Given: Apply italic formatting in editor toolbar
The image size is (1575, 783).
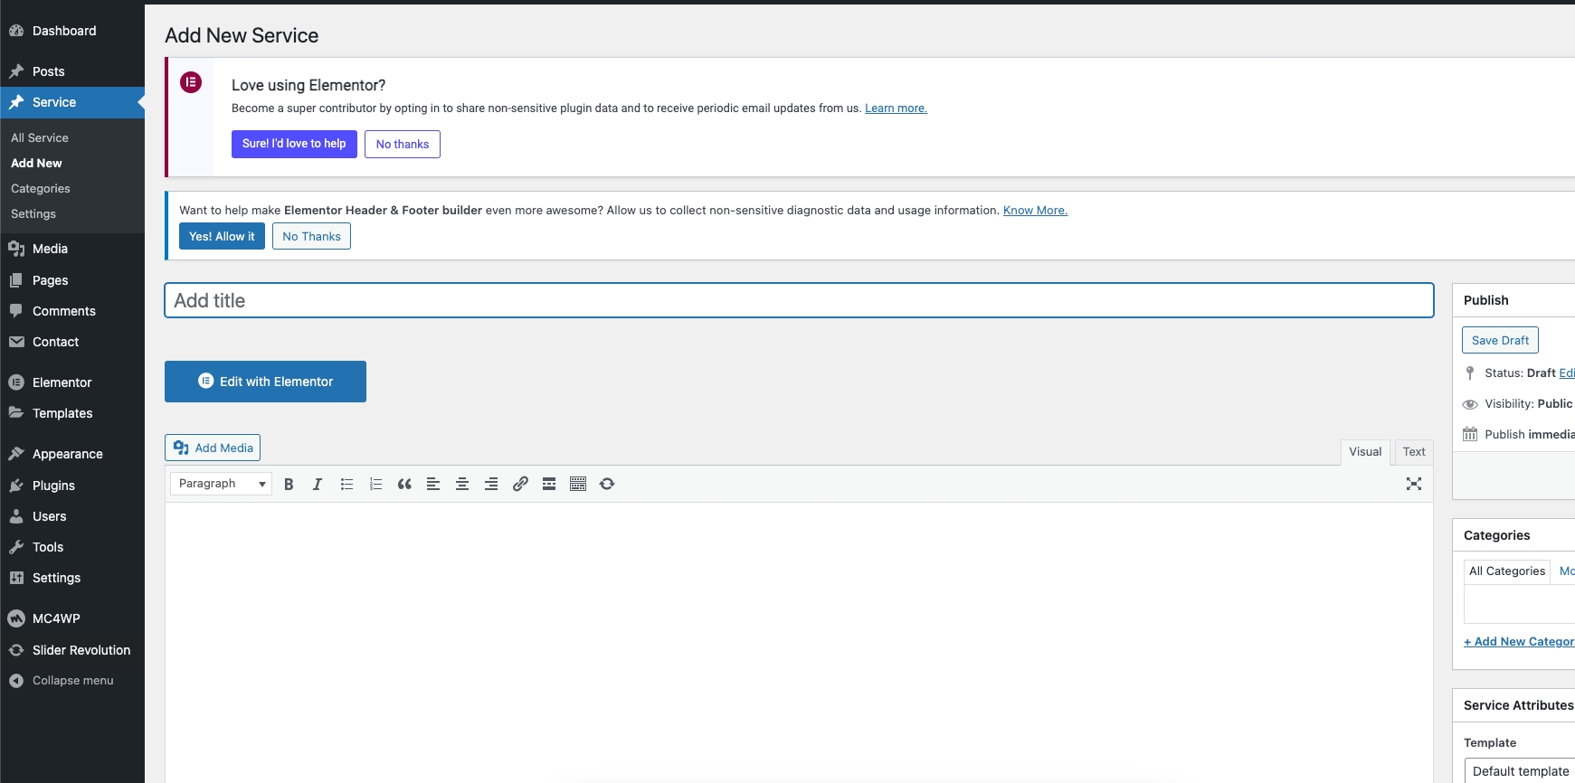Looking at the screenshot, I should pyautogui.click(x=318, y=485).
